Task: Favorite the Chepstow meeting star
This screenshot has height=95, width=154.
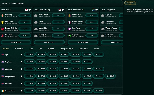Action: (x=21, y=69)
